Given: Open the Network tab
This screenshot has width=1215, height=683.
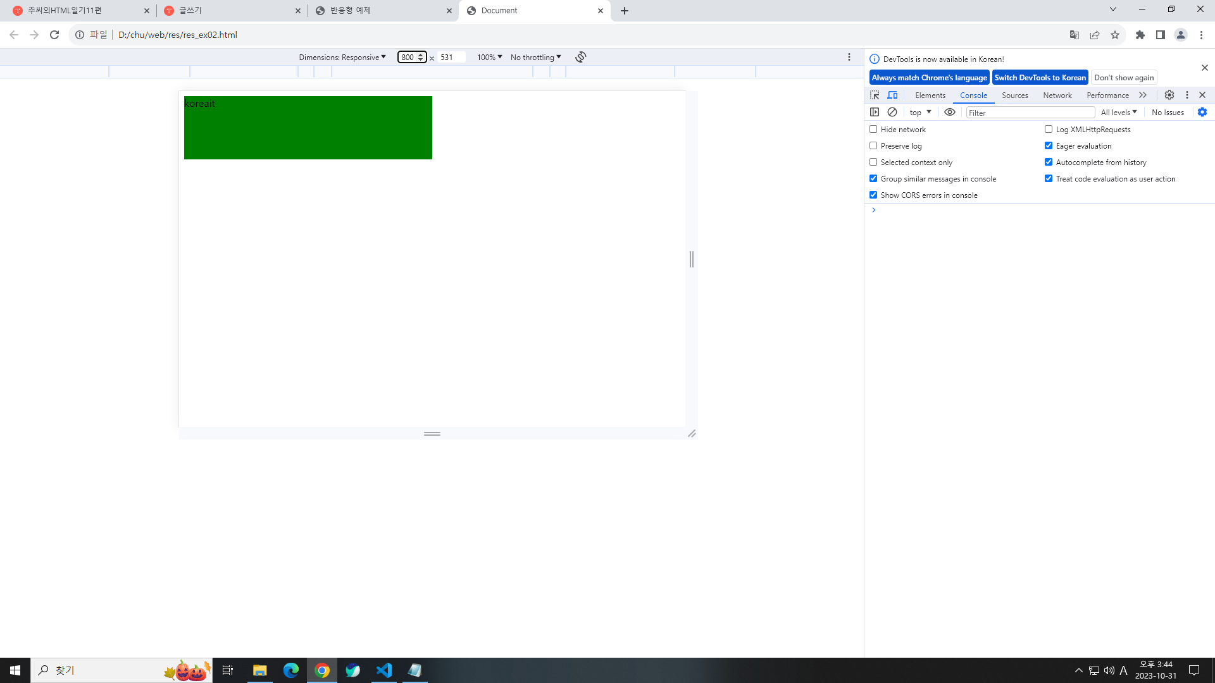Looking at the screenshot, I should click(x=1057, y=95).
